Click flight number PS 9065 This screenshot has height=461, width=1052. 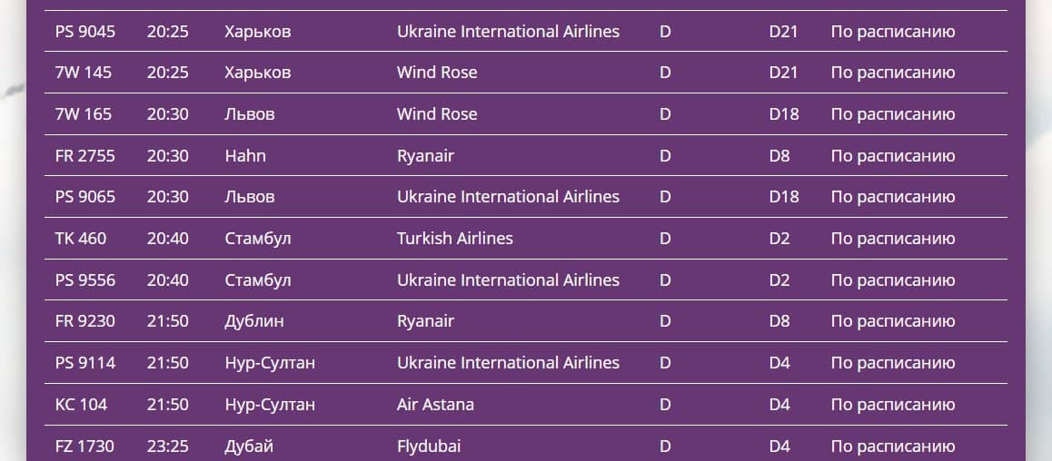(x=85, y=197)
